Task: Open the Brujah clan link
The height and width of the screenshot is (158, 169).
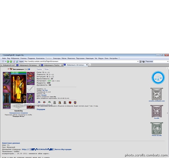Action: coord(44,95)
